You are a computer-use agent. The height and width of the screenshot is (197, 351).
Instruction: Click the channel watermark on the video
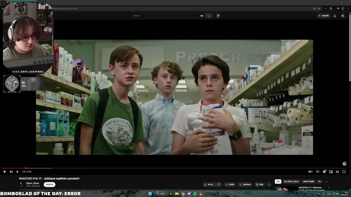click(344, 164)
